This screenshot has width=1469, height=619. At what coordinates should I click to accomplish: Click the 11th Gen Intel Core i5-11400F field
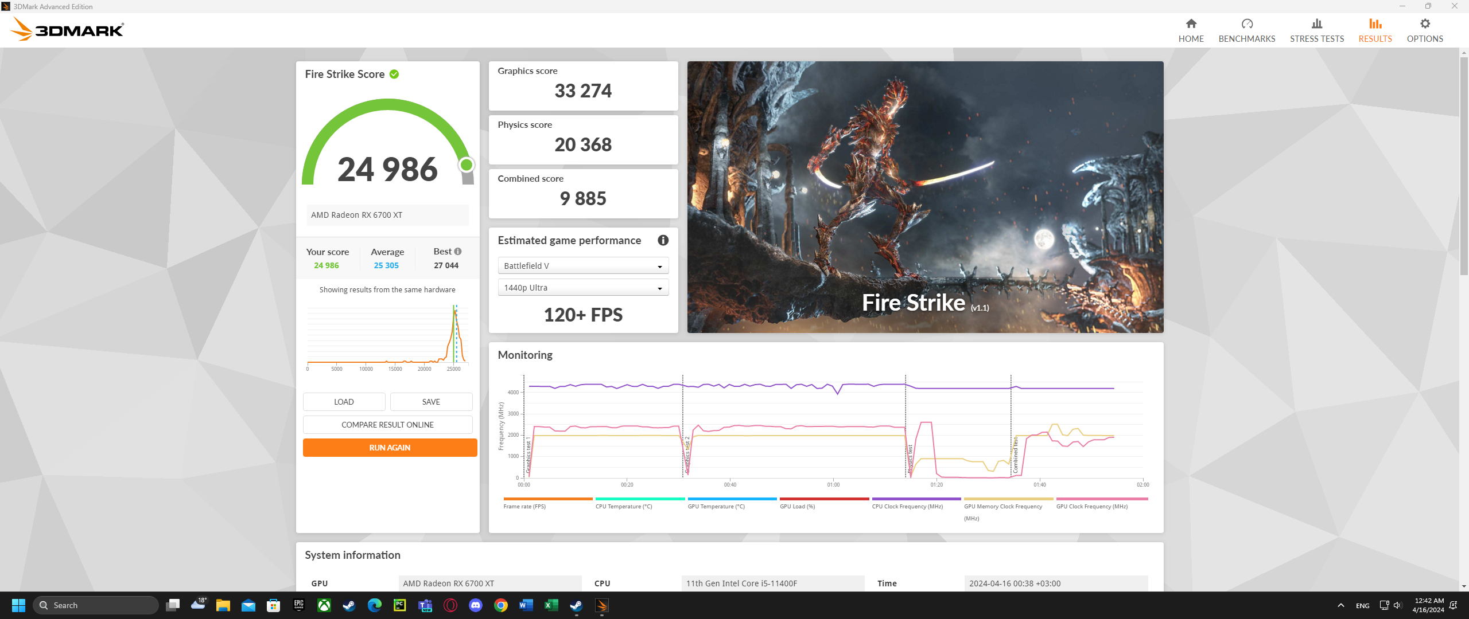click(x=773, y=583)
